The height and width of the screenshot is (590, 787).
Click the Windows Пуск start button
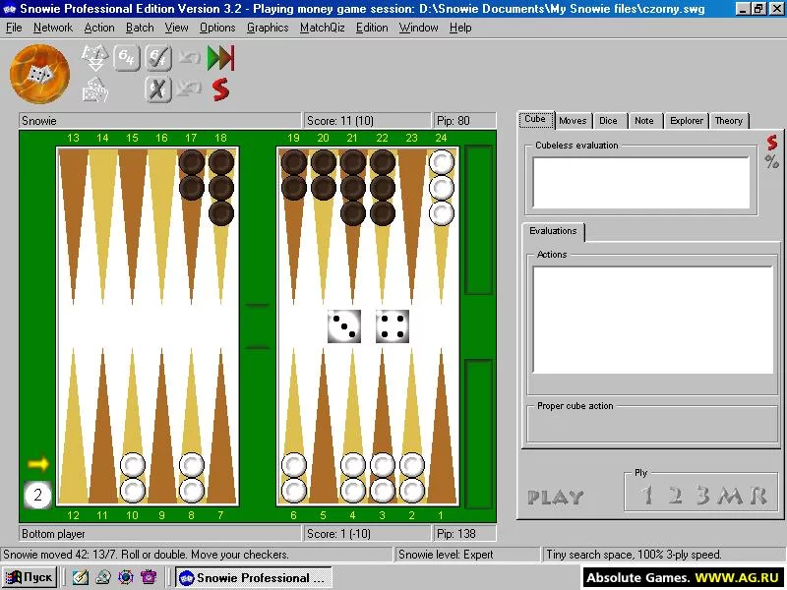click(30, 577)
